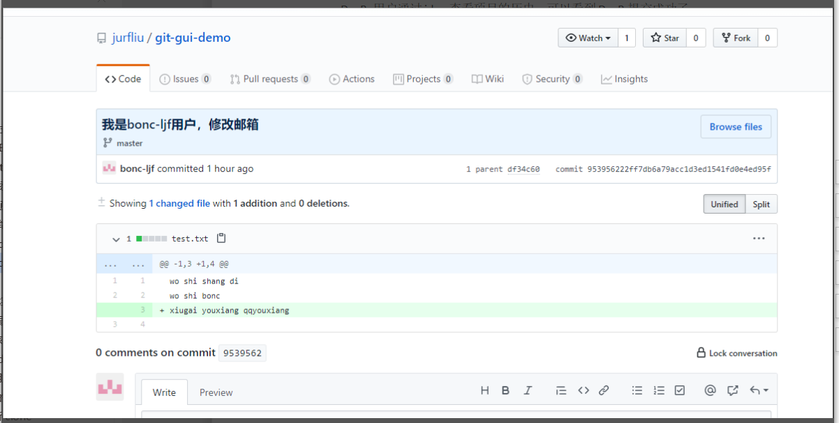Collapse the test.txt diff section

[116, 239]
